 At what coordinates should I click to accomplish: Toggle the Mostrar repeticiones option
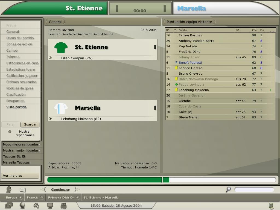10,132
